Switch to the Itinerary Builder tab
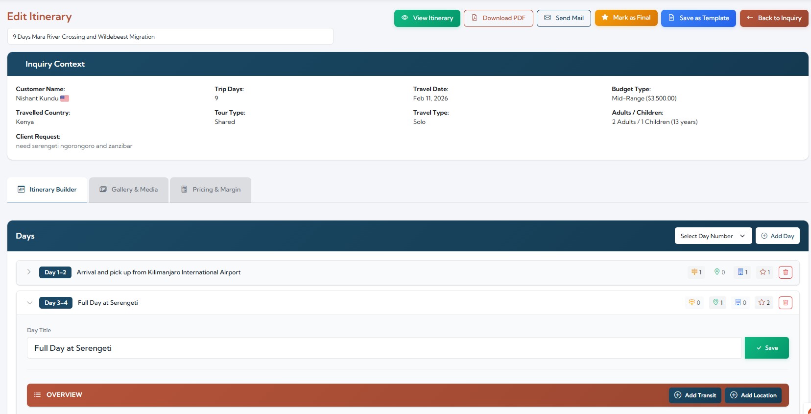811x414 pixels. point(48,190)
